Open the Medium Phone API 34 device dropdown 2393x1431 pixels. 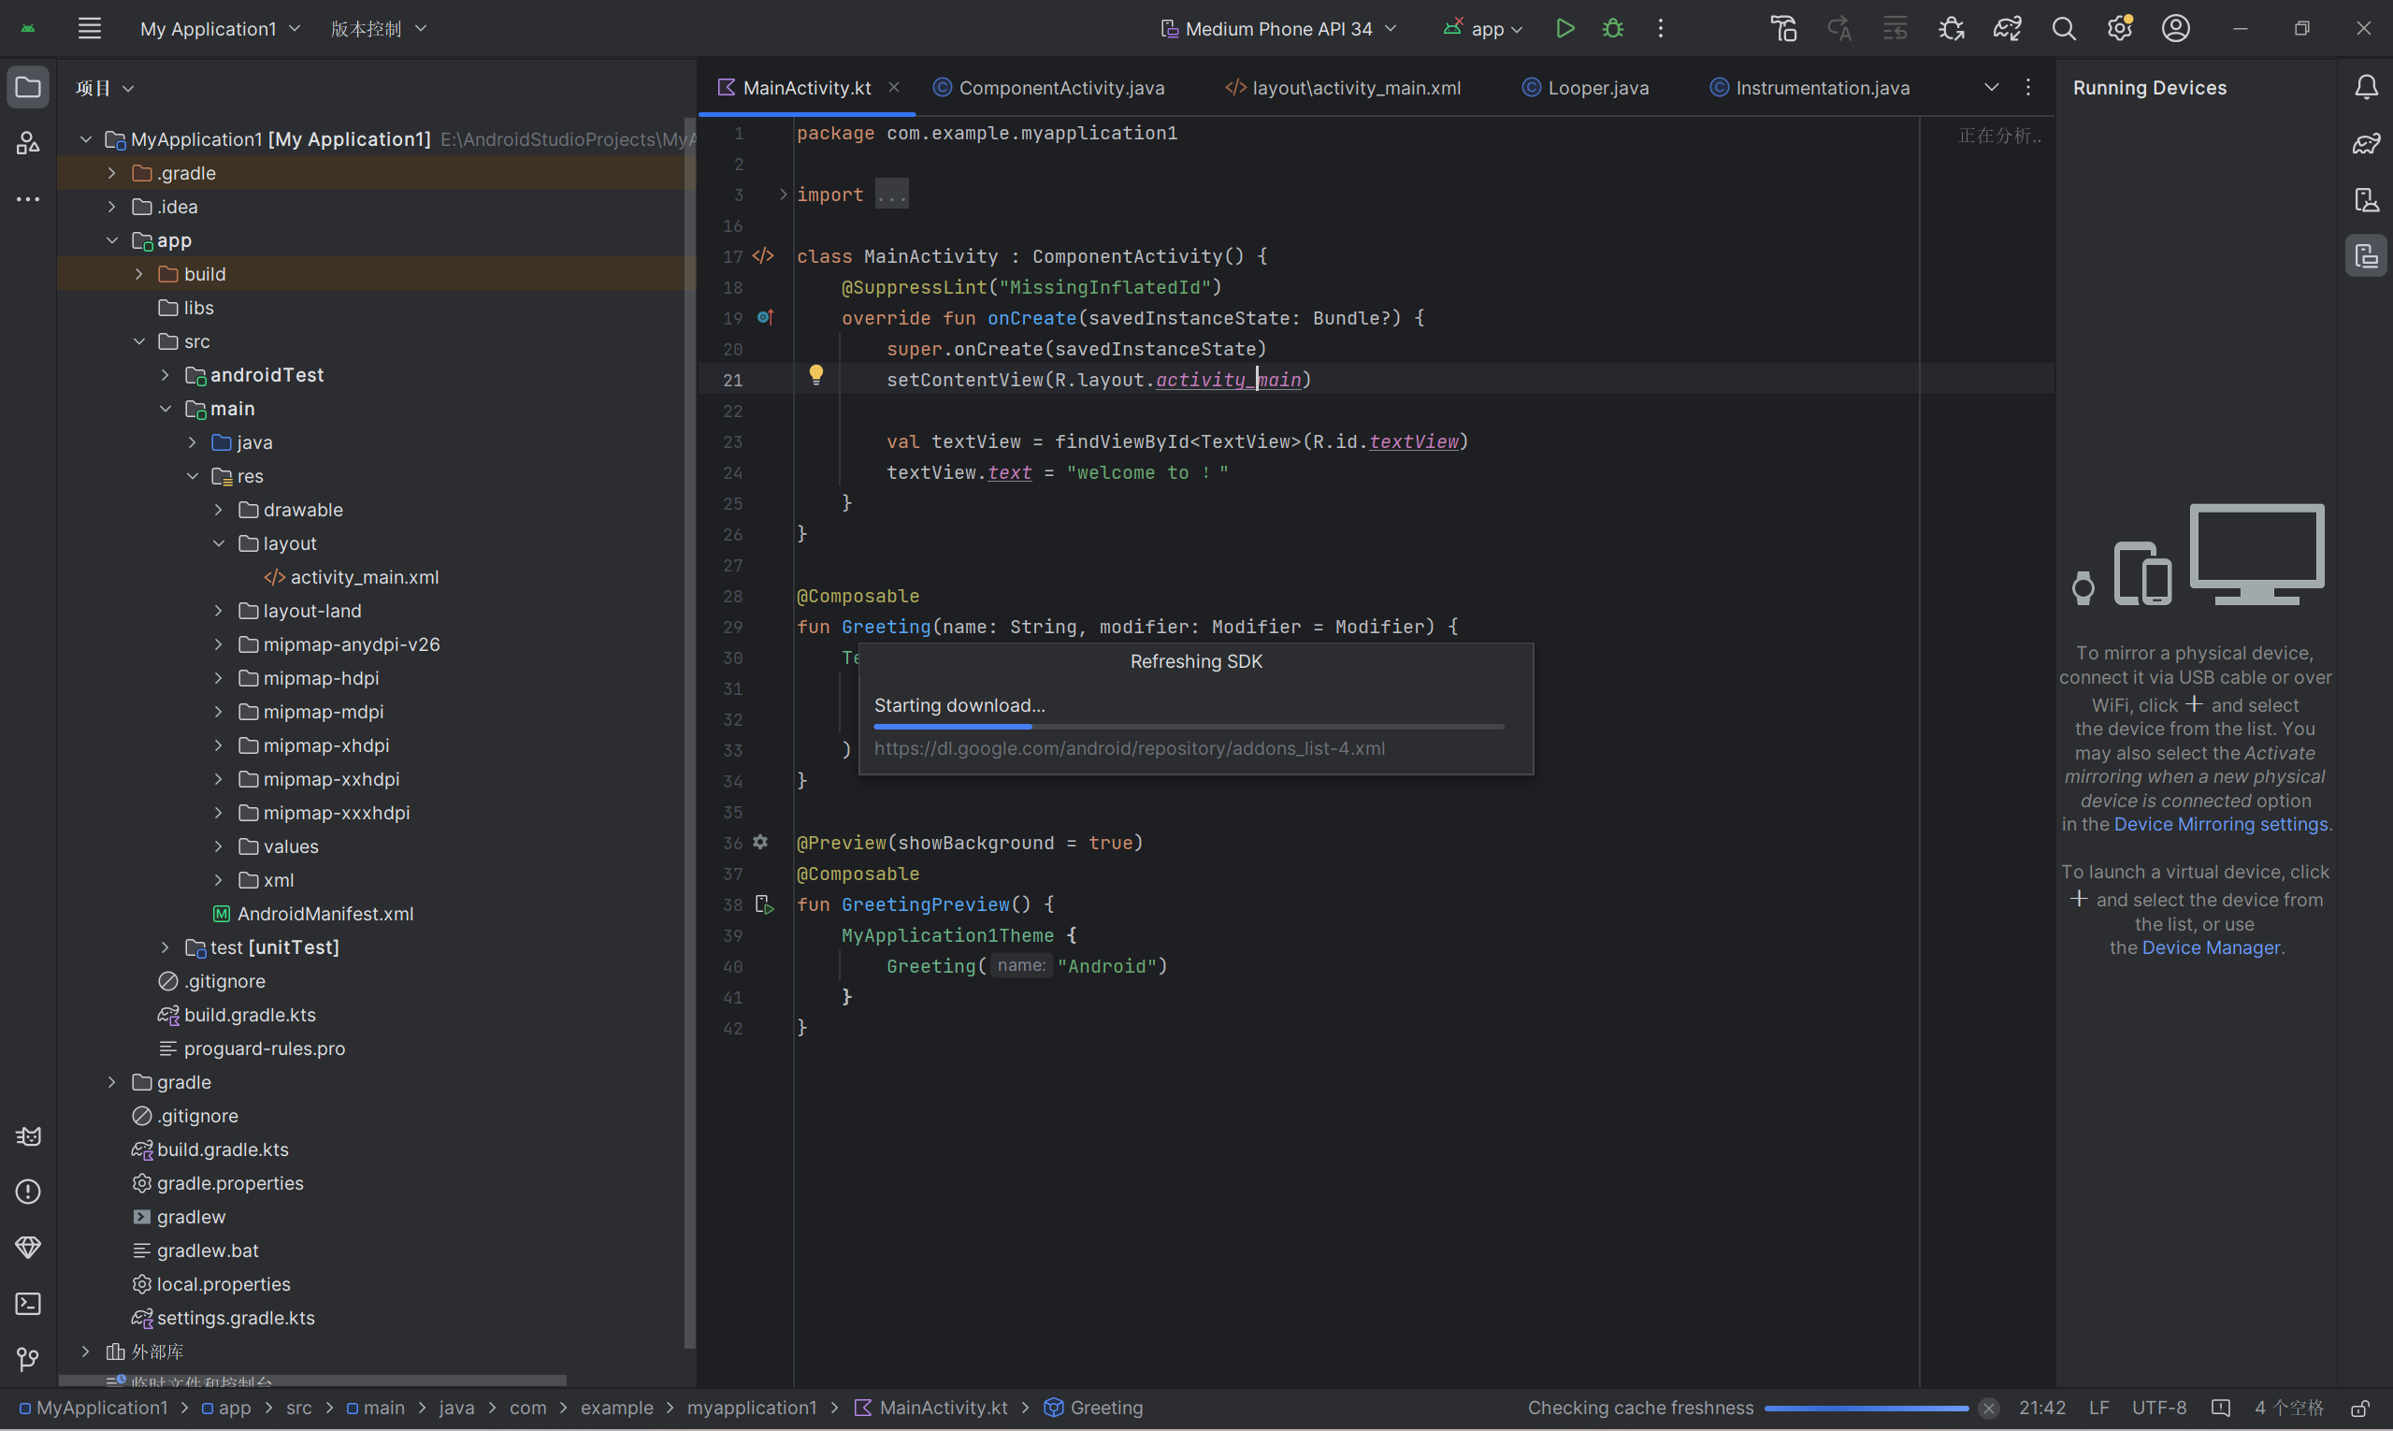1278,29
